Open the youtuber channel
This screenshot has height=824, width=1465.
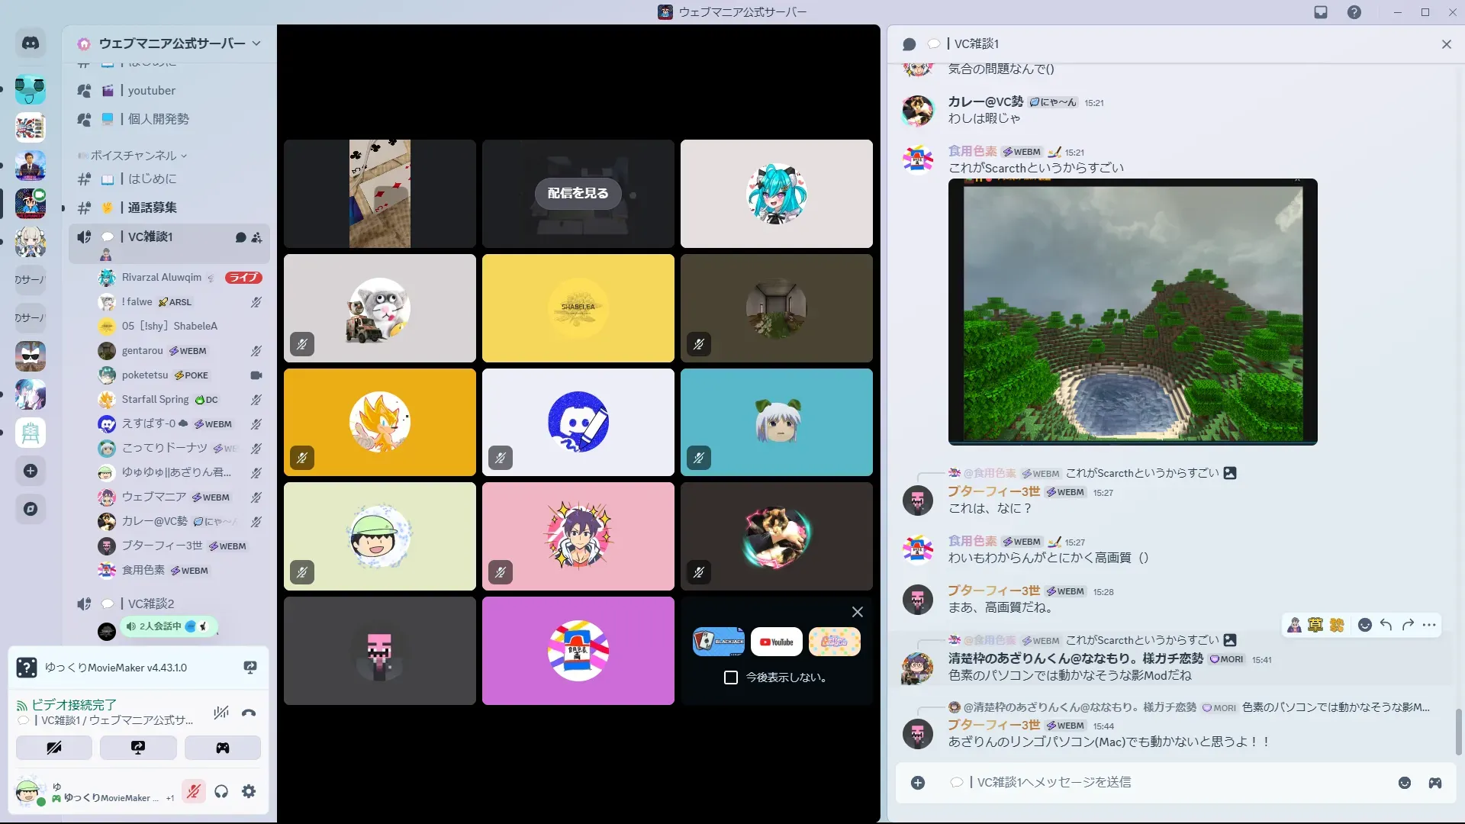click(151, 91)
